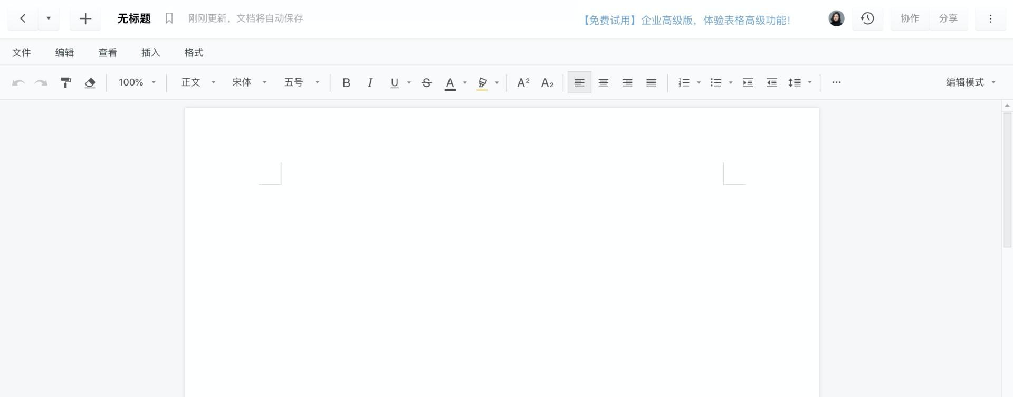The image size is (1013, 397).
Task: Clear formatting with the eraser icon
Action: [90, 82]
